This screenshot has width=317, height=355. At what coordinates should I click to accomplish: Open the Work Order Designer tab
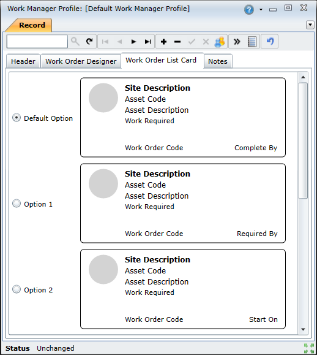81,61
